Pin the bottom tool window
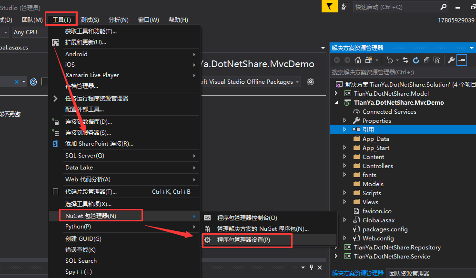Viewport: 476px width, 278px height. [x=311, y=267]
